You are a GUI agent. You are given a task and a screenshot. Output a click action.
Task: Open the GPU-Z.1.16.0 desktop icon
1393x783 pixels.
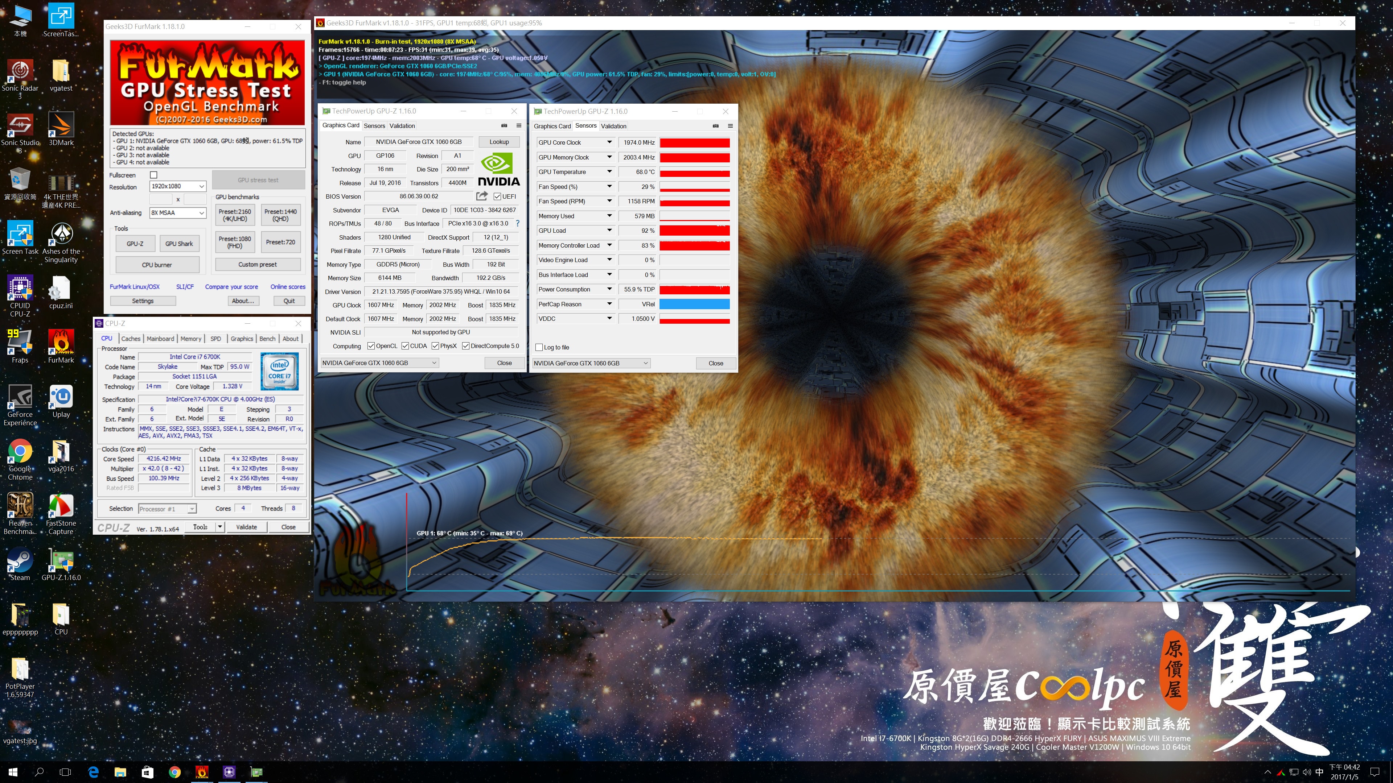(61, 564)
